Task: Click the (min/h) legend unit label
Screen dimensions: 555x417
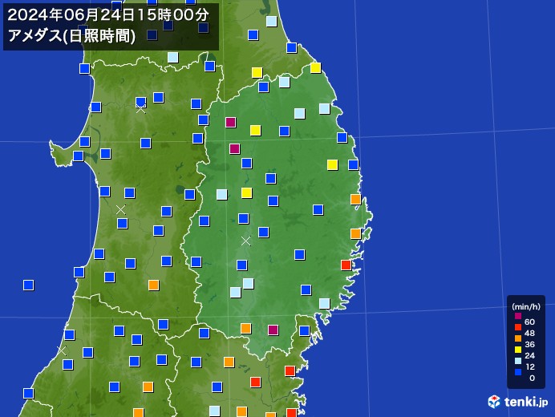Action: click(526, 307)
